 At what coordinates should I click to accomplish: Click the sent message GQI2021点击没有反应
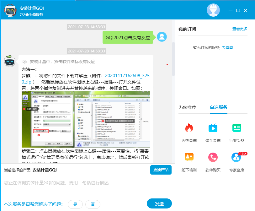click(x=128, y=37)
